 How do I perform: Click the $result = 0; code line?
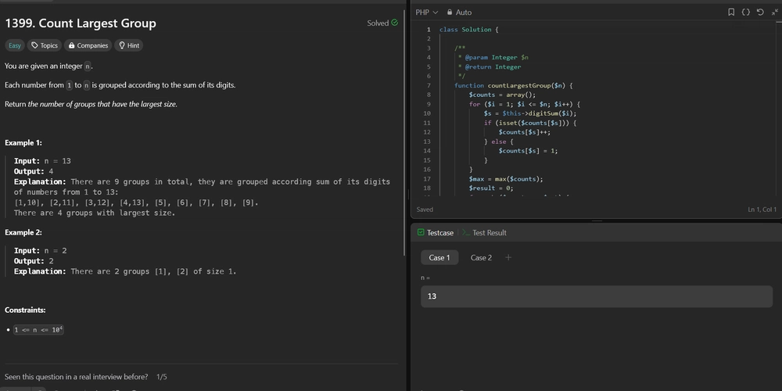491,188
